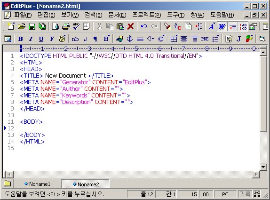
Task: Switch to the Noname1 document tab
Action: [x=38, y=184]
